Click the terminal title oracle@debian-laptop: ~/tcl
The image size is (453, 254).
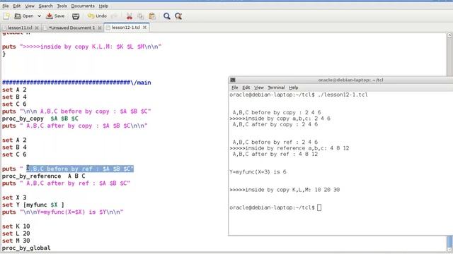[350, 80]
